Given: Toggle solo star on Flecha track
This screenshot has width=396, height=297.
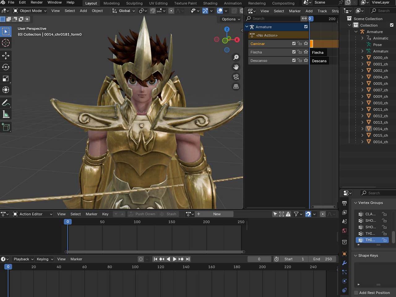Looking at the screenshot, I should (x=306, y=52).
